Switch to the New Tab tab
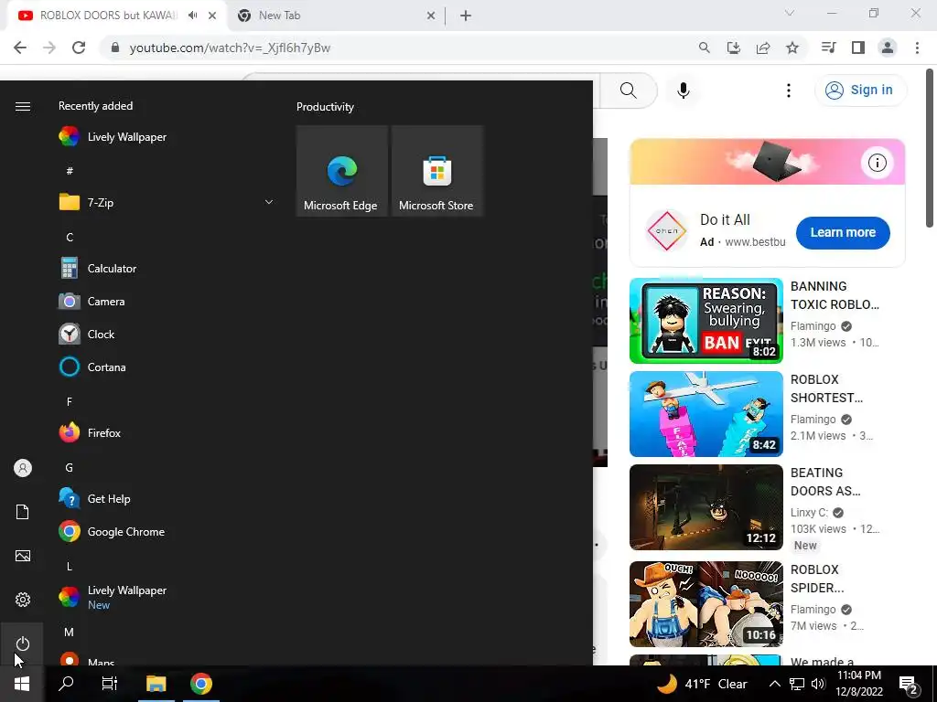 pyautogui.click(x=279, y=16)
